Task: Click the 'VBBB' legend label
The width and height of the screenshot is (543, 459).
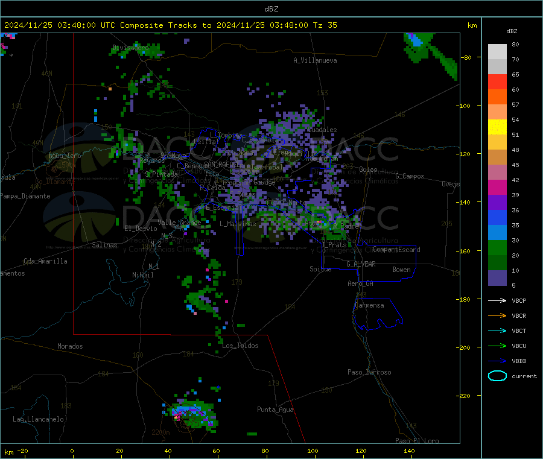Action: point(519,361)
